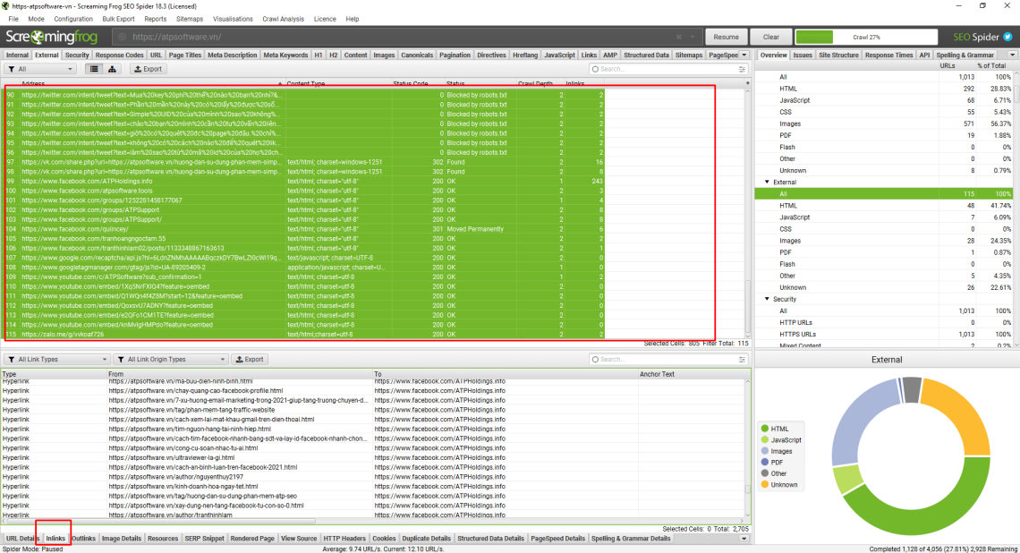This screenshot has height=553, width=1020.
Task: Select the tree/crawl view icon
Action: pos(112,69)
